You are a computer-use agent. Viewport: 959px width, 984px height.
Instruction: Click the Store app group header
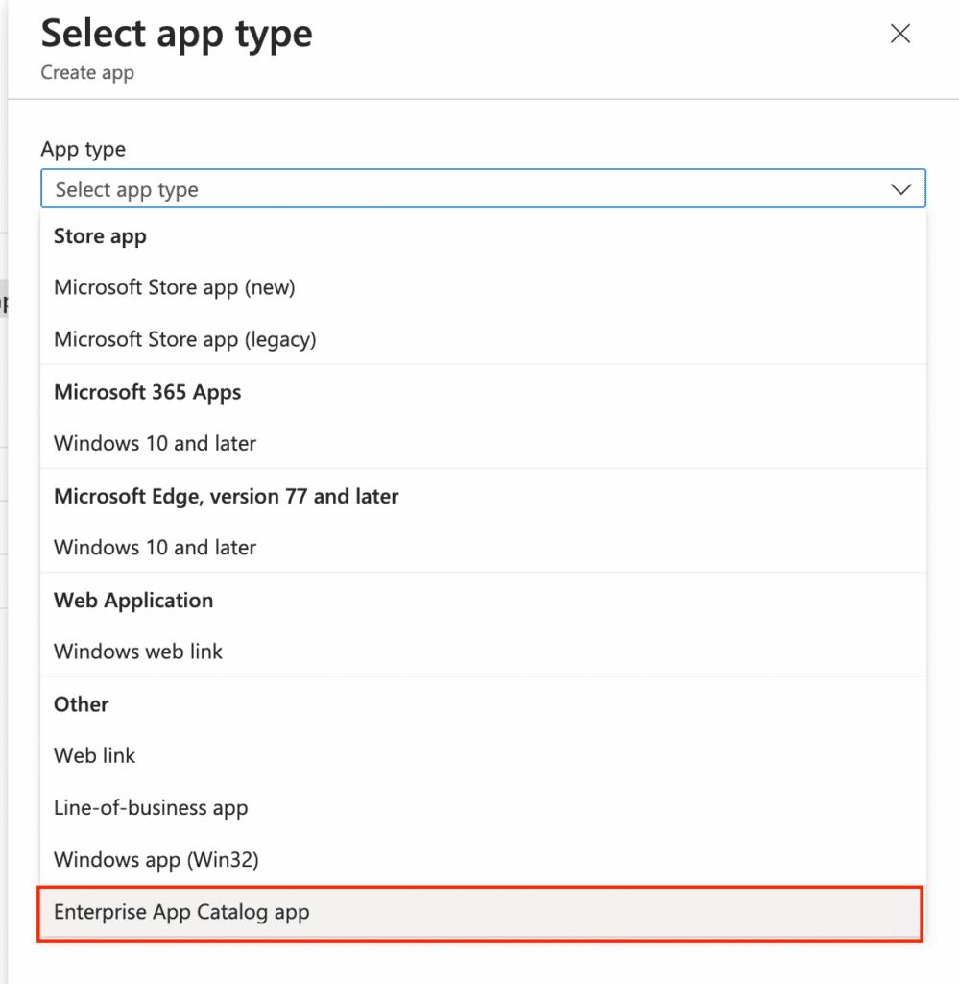pos(100,235)
